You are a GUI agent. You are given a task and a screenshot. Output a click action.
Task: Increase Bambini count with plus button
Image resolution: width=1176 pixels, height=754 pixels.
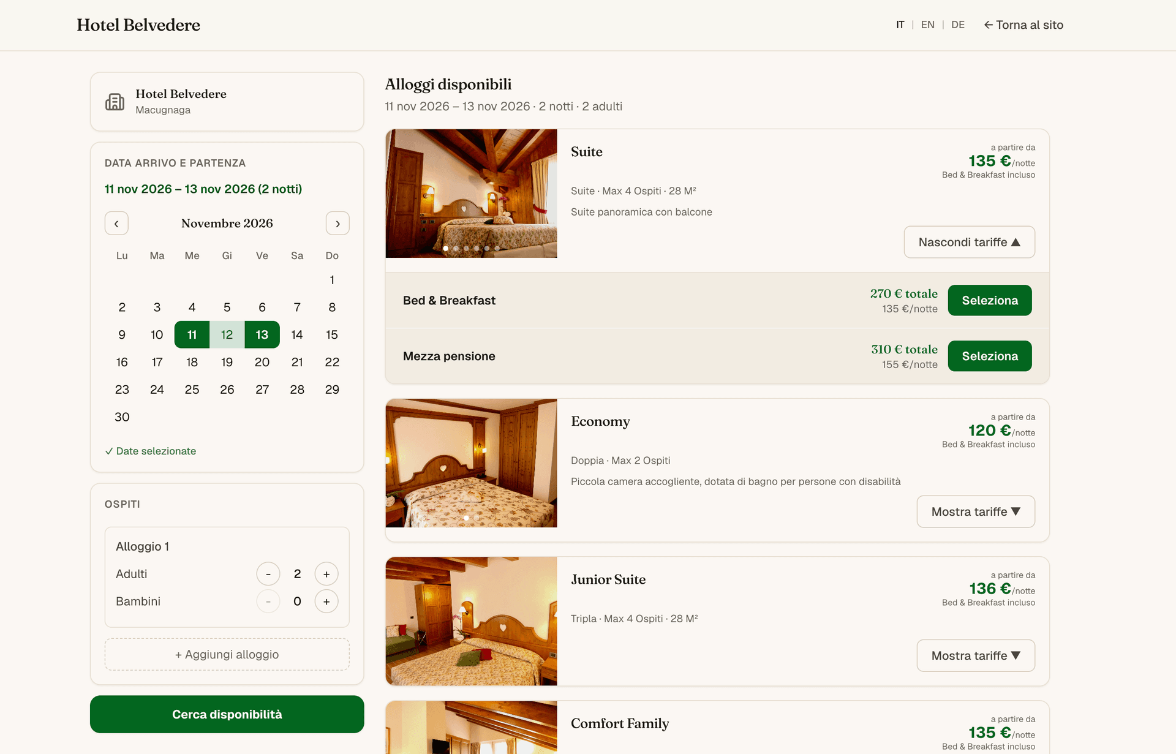[x=326, y=601]
